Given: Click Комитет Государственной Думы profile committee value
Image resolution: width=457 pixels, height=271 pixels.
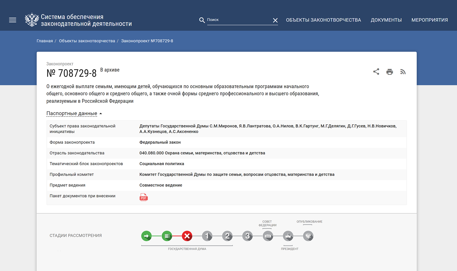Looking at the screenshot, I should [x=237, y=174].
